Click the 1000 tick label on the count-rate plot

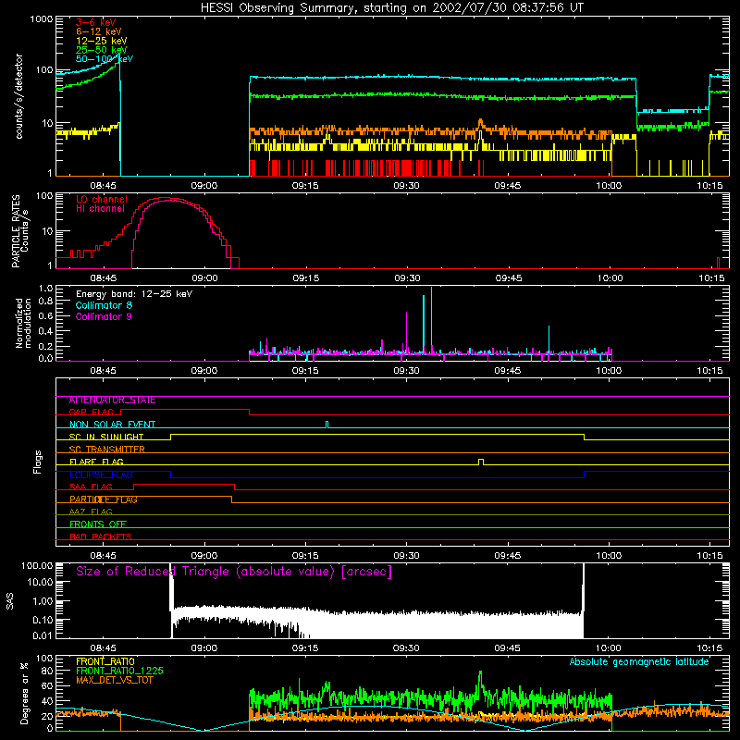click(x=42, y=19)
